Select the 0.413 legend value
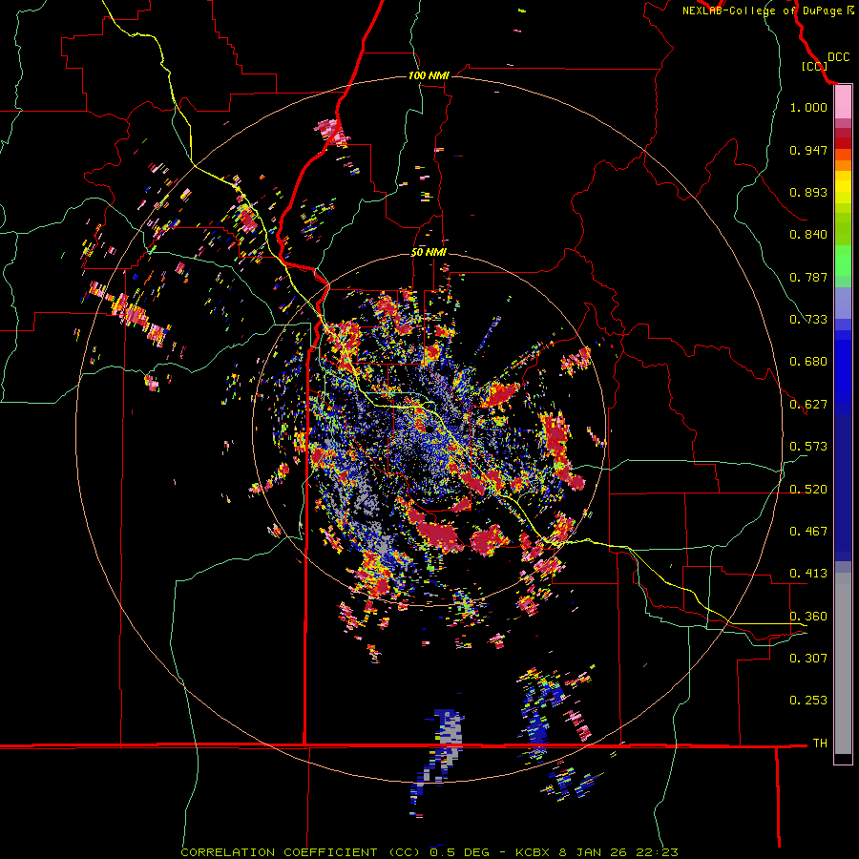Viewport: 859px width, 859px height. [x=808, y=574]
